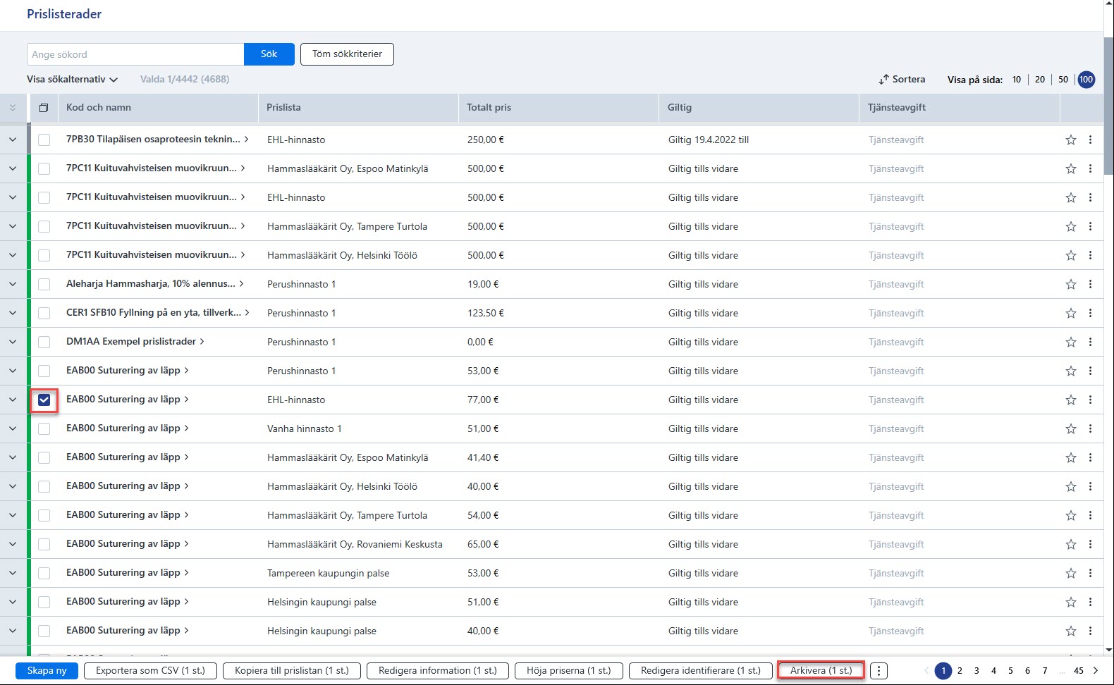Image resolution: width=1114 pixels, height=685 pixels.
Task: Click the select-all icon in header
Action: [44, 108]
